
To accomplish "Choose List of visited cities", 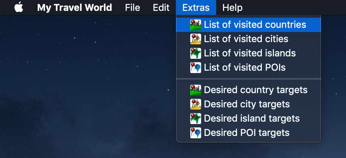I will pyautogui.click(x=249, y=39).
